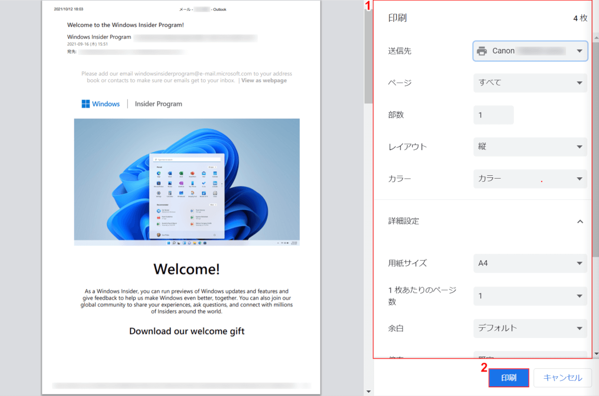Viewport: 599px width, 396px height.
Task: Click the 部数 label
Action: tap(396, 115)
